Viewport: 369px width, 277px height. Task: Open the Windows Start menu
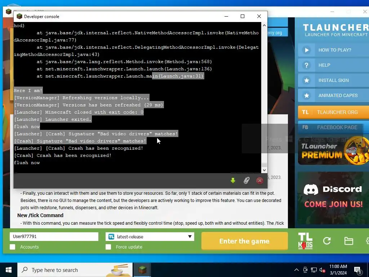(9, 270)
